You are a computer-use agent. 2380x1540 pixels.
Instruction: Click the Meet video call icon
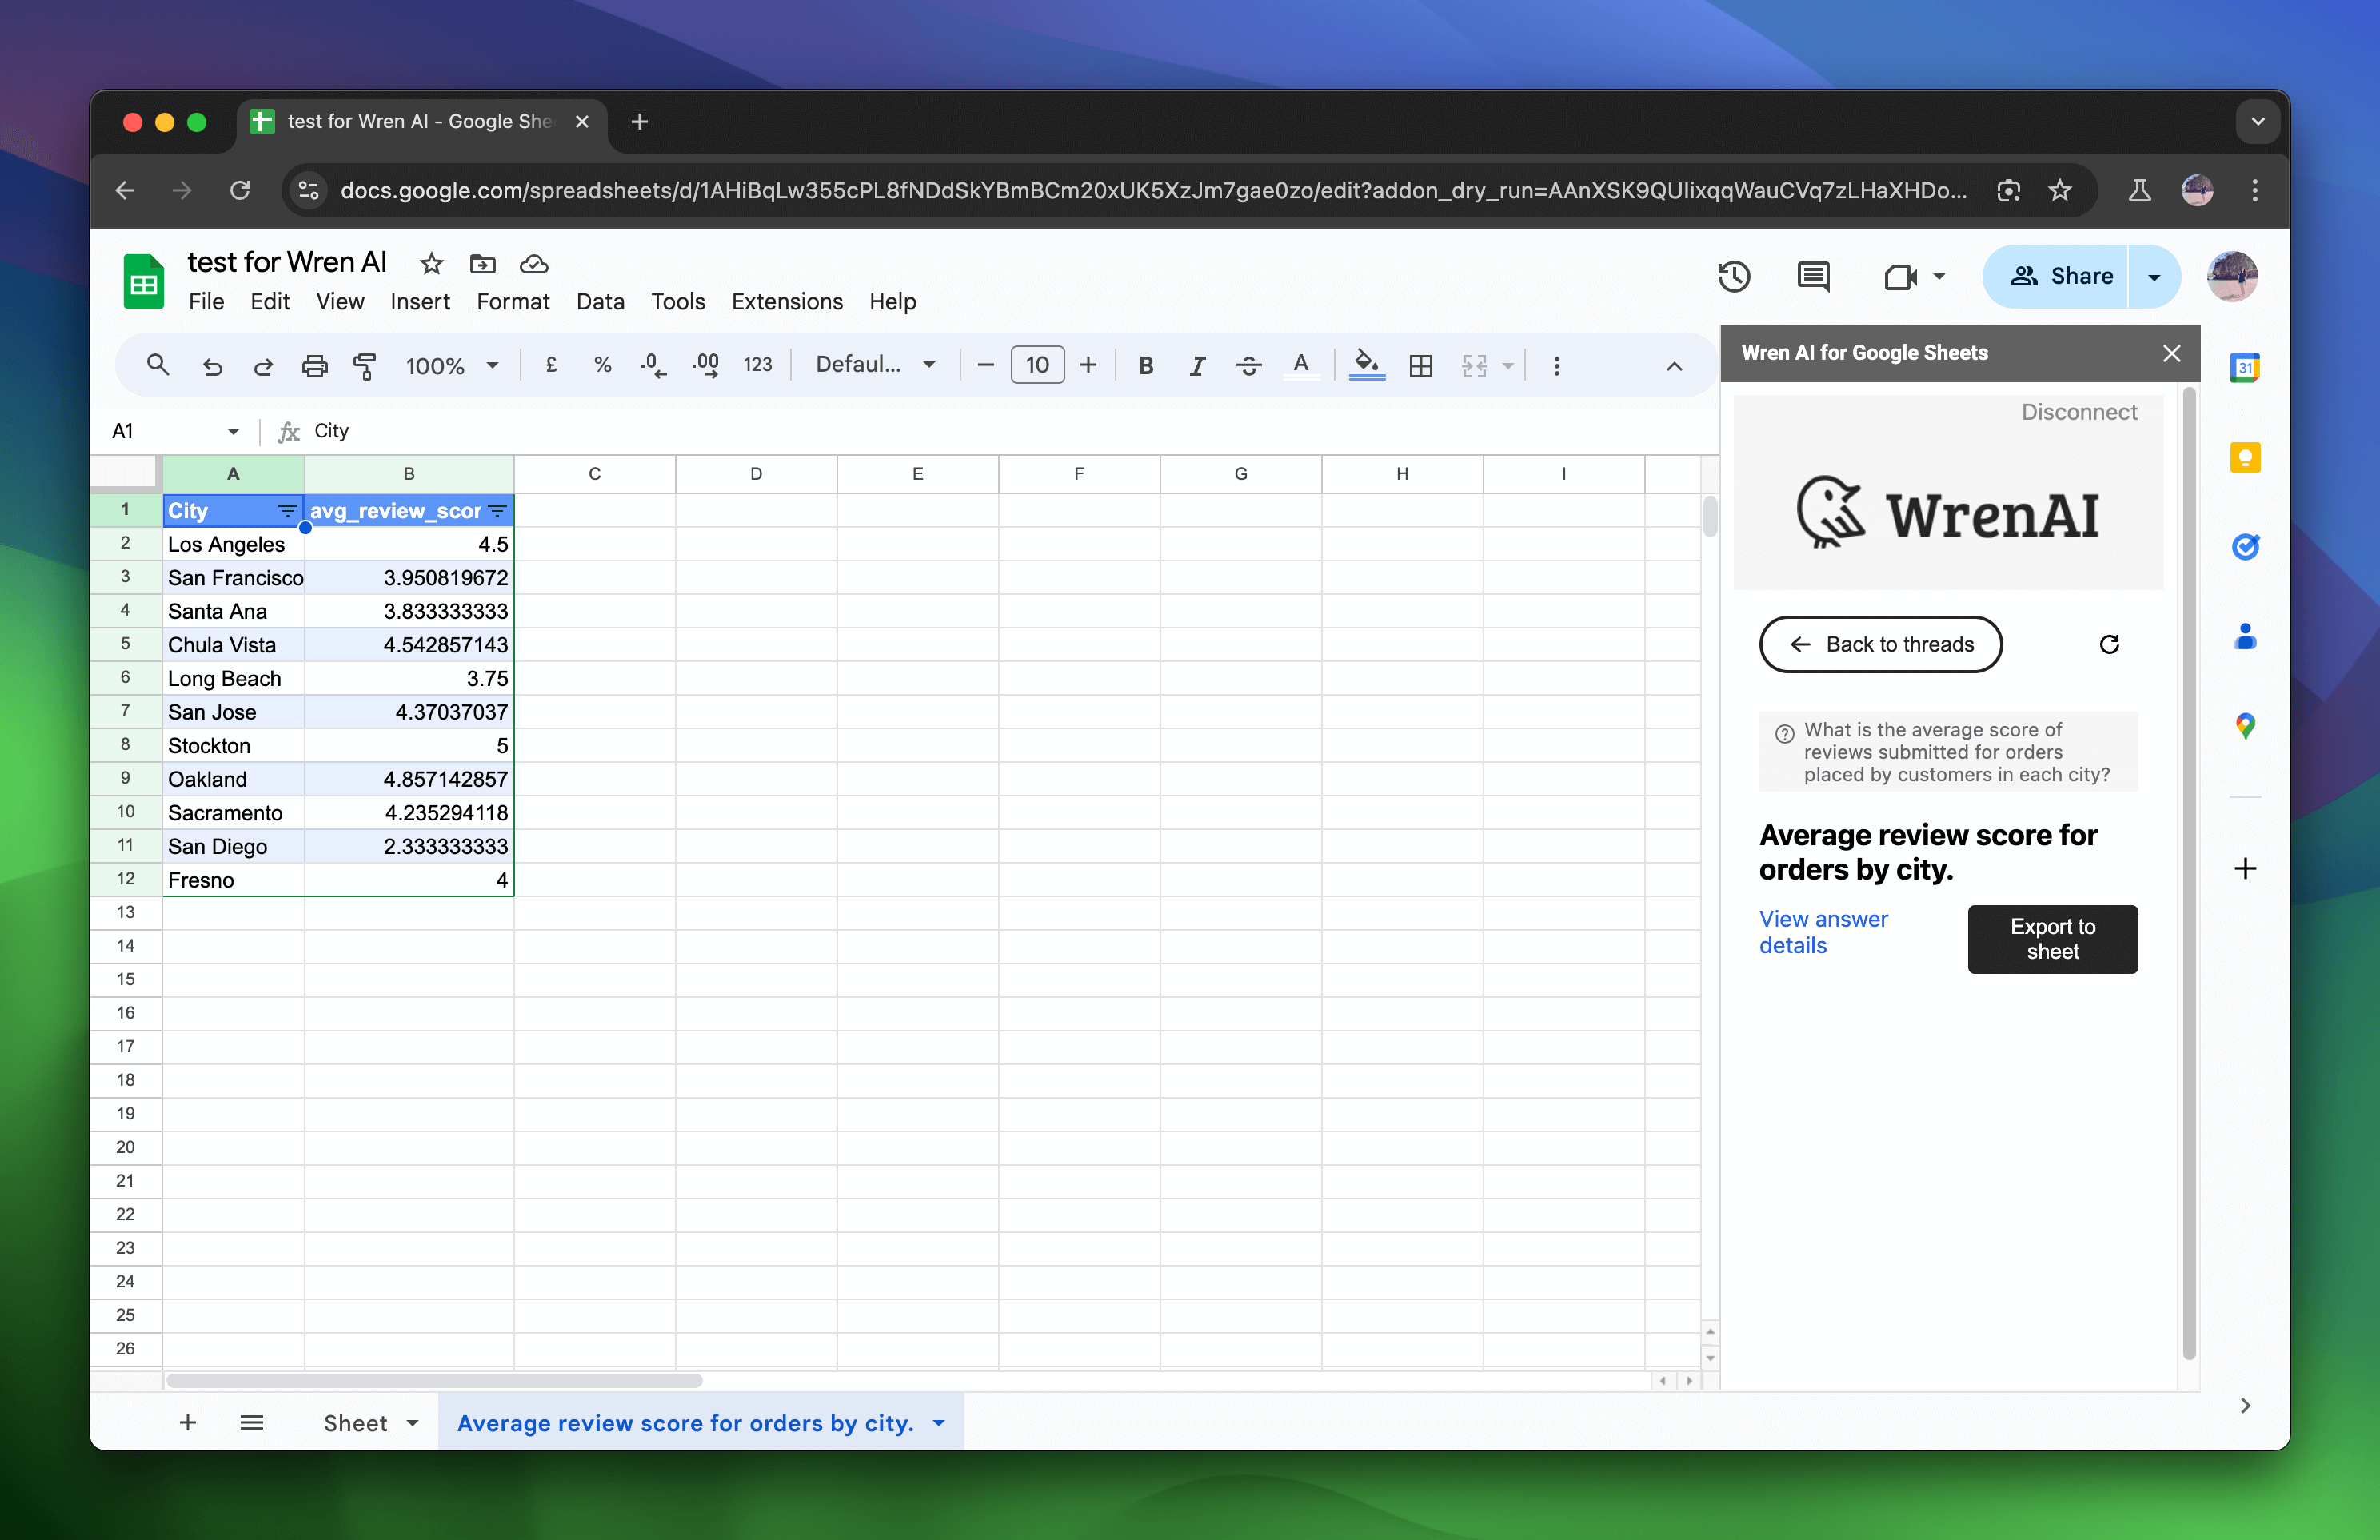click(1900, 276)
